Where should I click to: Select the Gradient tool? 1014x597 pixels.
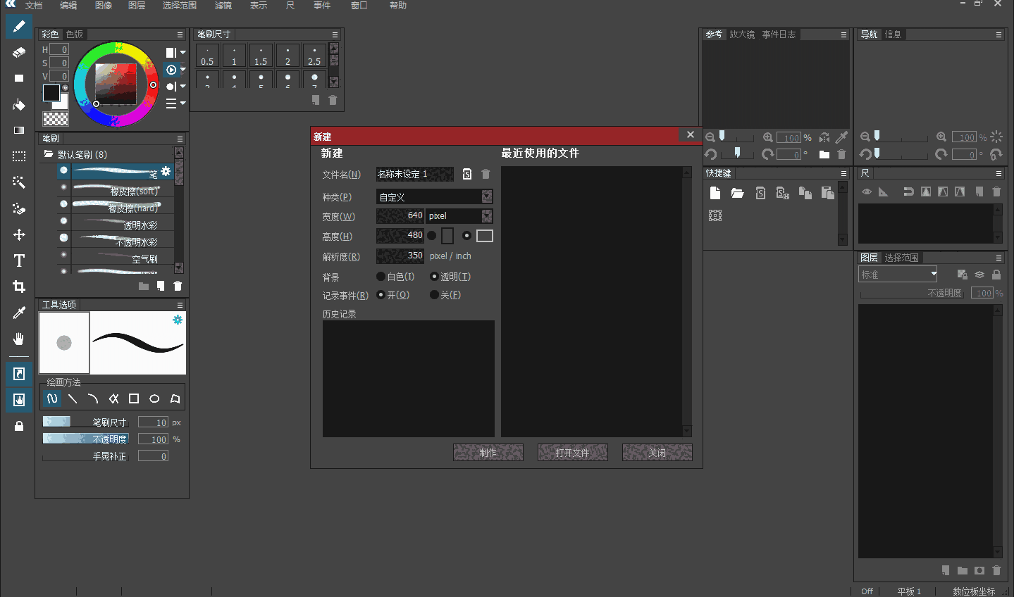(x=18, y=130)
